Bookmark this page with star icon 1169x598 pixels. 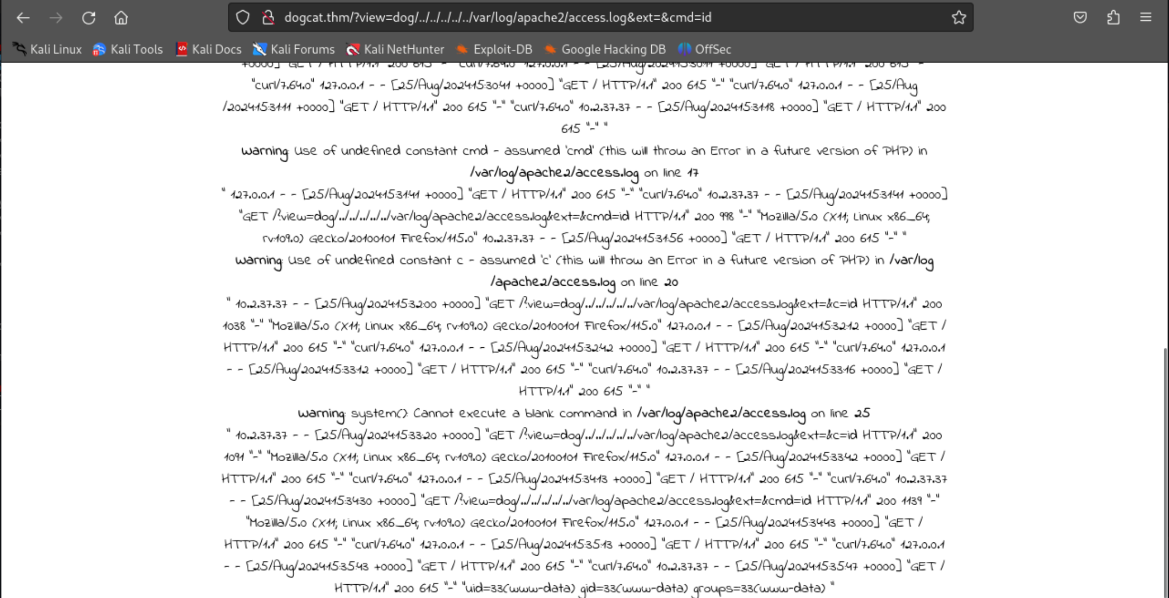(958, 17)
